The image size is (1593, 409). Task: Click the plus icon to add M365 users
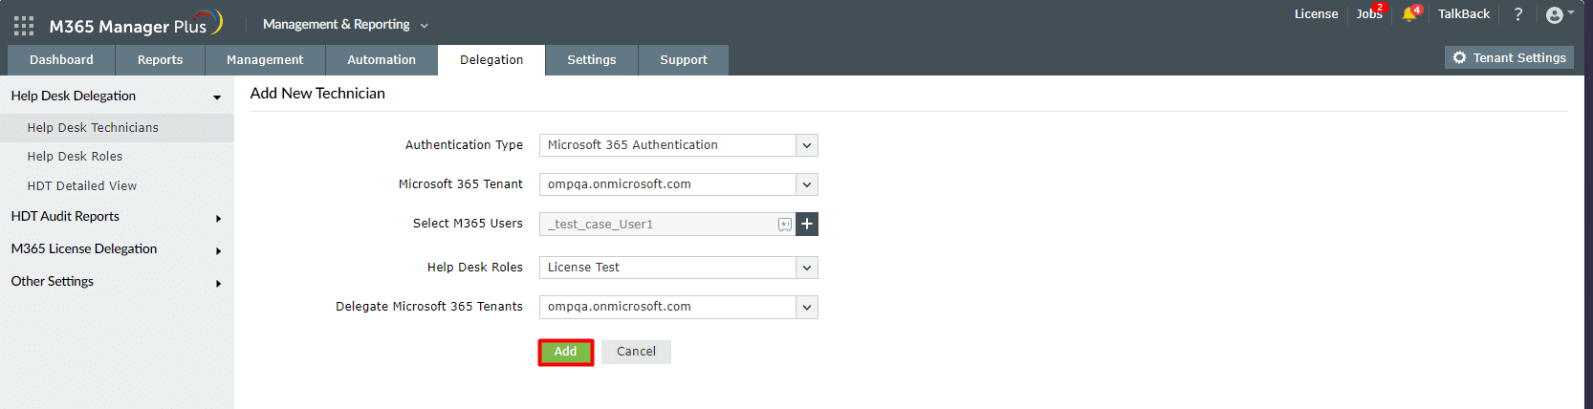(x=807, y=224)
